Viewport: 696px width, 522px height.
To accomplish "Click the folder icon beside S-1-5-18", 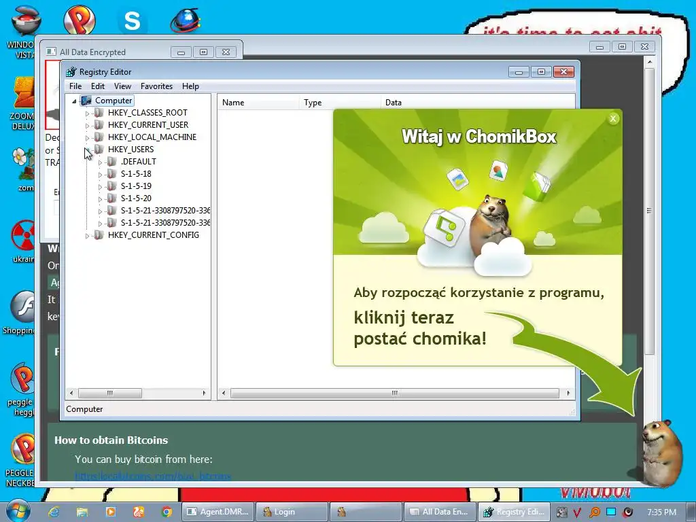I will point(112,173).
